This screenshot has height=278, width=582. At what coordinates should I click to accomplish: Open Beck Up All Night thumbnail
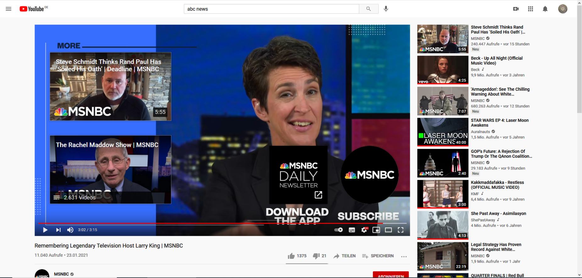point(443,70)
